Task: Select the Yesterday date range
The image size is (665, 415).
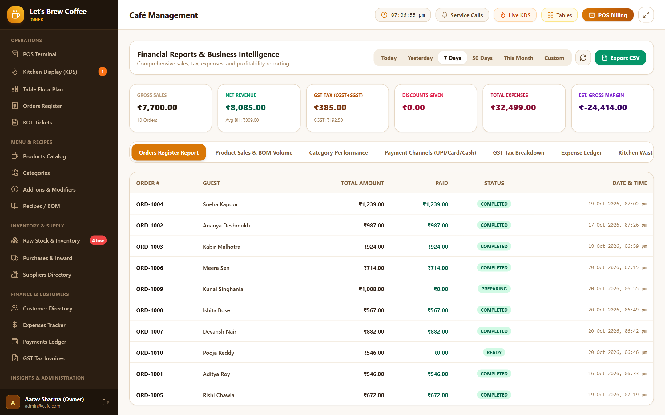Action: [x=420, y=58]
